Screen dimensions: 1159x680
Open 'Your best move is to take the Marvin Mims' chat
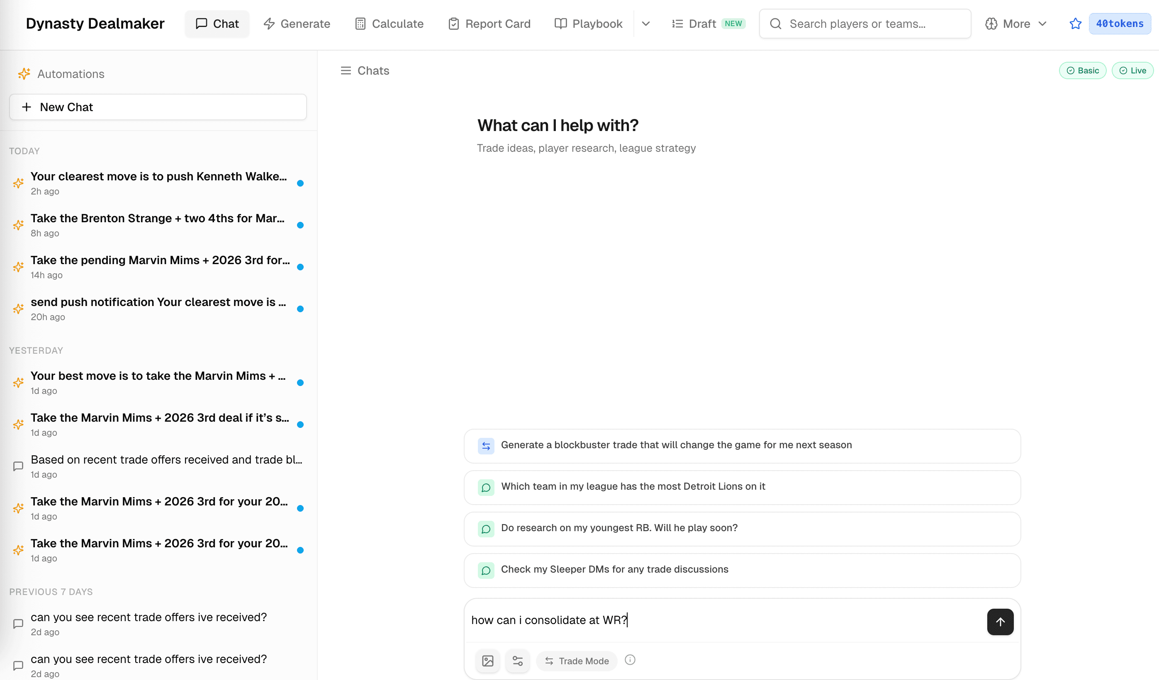click(x=158, y=383)
